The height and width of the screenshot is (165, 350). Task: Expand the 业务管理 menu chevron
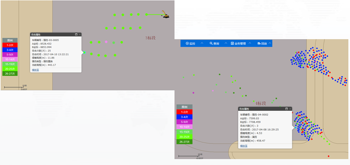(250, 43)
